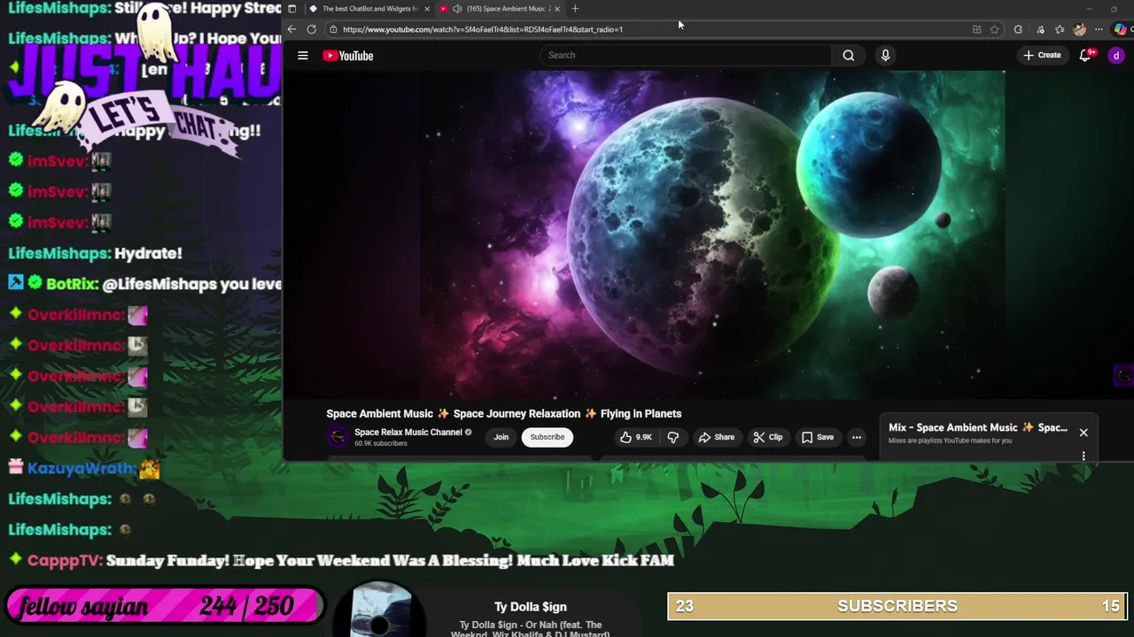Click the video title Space Ambient Music
Viewport: 1134px width, 637px height.
[503, 413]
